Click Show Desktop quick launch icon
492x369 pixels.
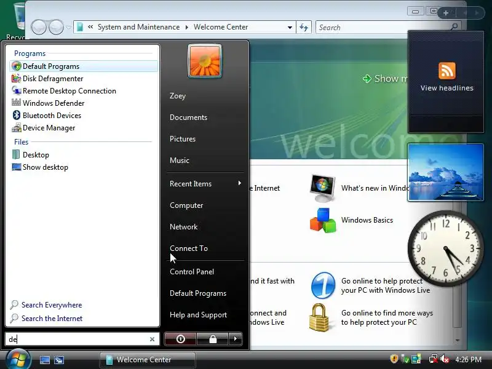pos(44,360)
